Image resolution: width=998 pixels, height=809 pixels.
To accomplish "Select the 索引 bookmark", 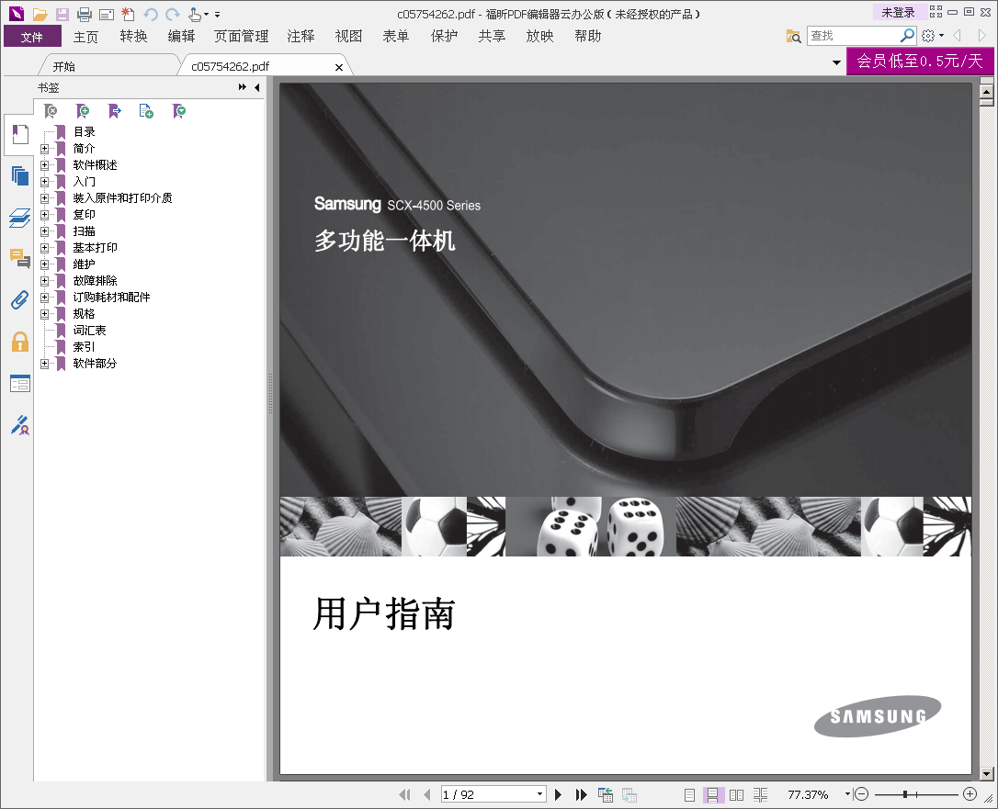I will click(x=84, y=346).
